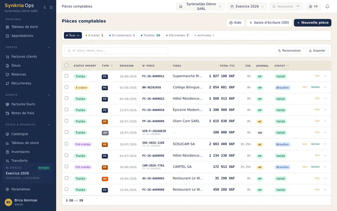This screenshot has height=211, width=337.
Task: Focus the N° pièce search field
Action: pos(116,51)
